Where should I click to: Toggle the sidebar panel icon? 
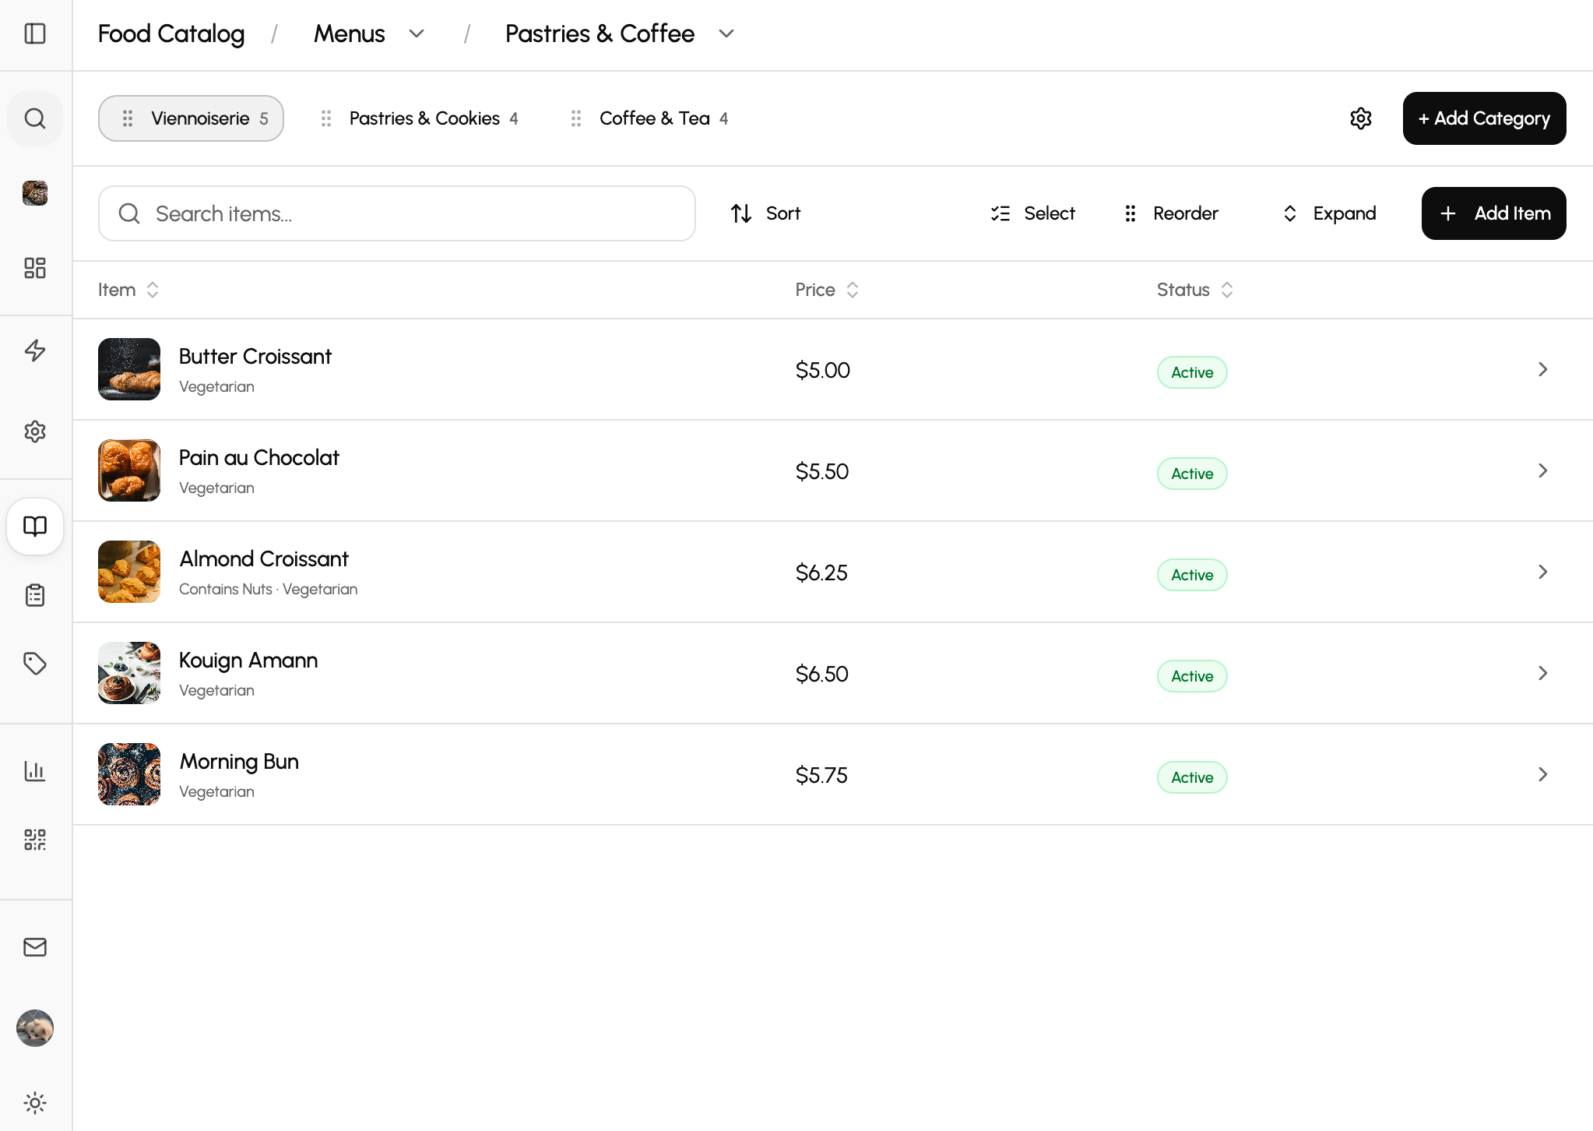(x=35, y=33)
